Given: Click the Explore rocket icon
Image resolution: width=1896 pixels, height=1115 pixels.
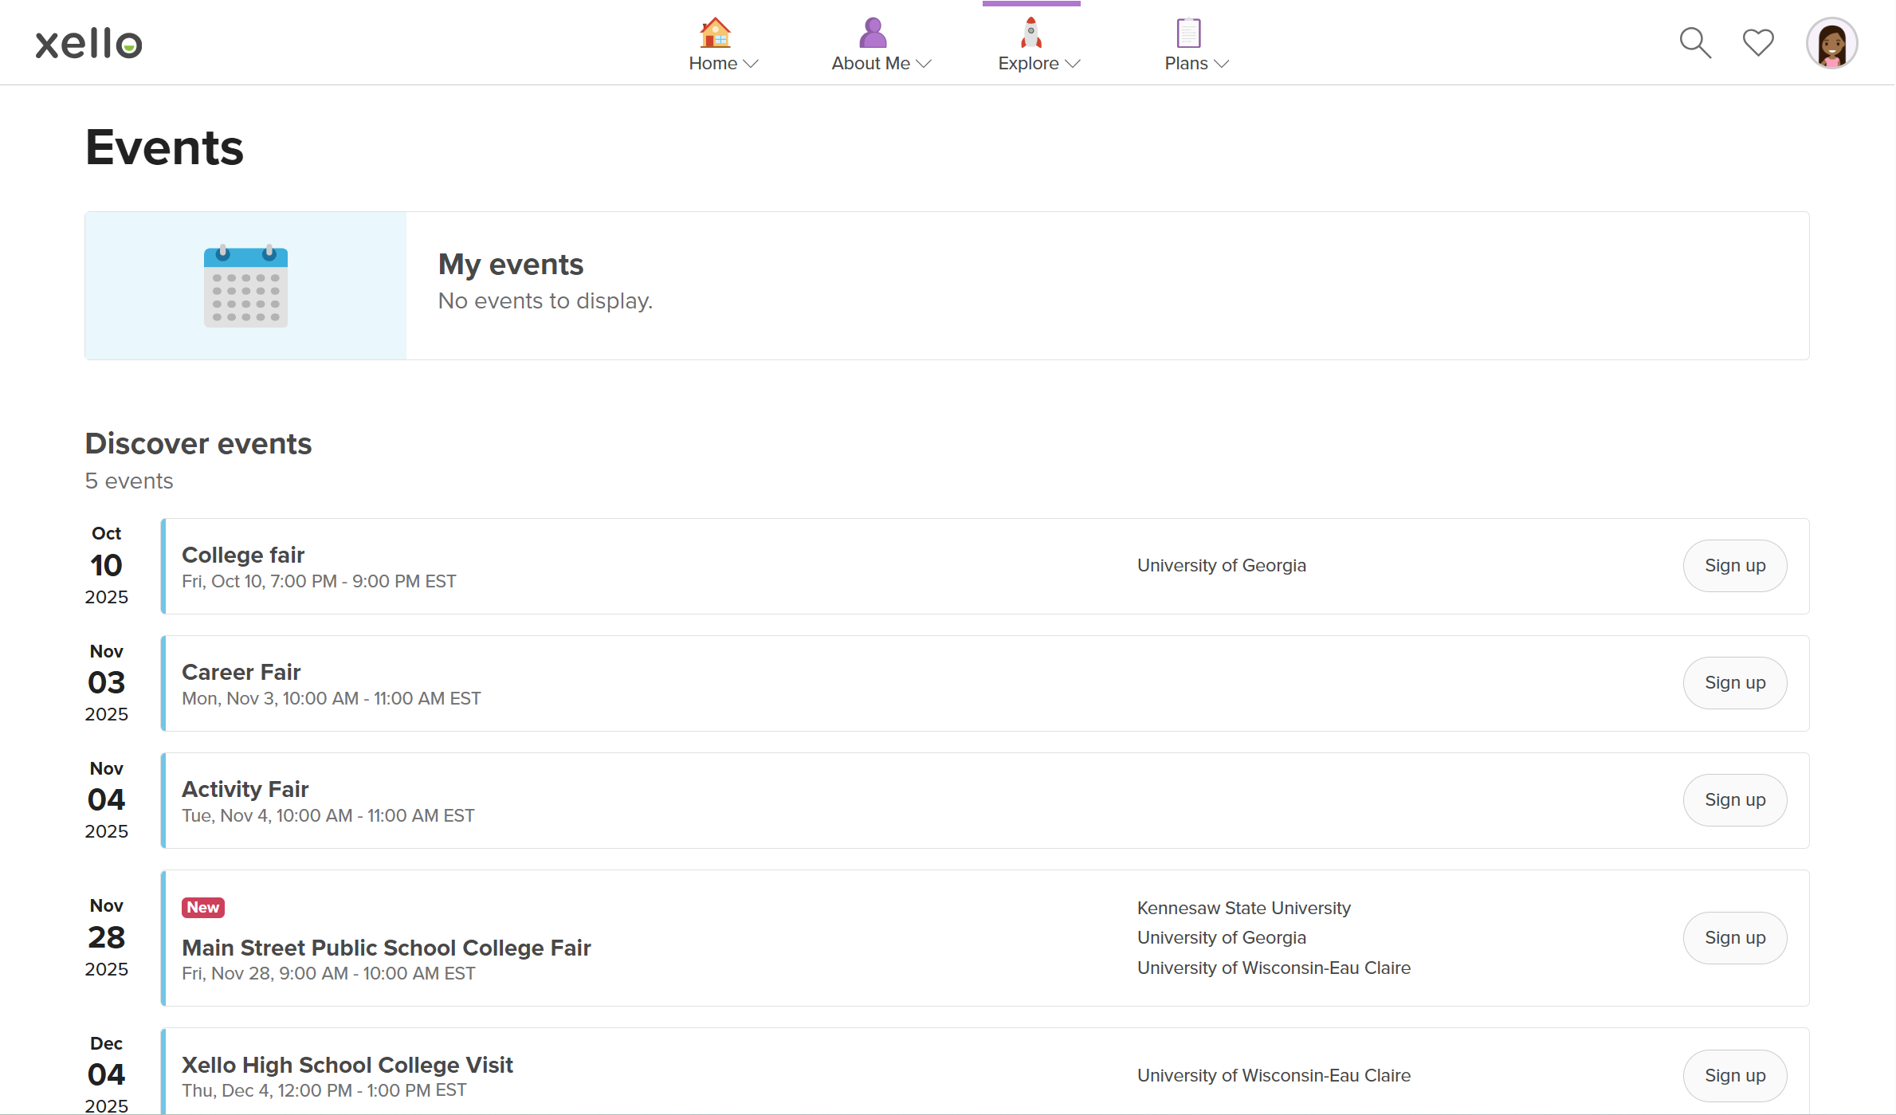Looking at the screenshot, I should [x=1030, y=33].
